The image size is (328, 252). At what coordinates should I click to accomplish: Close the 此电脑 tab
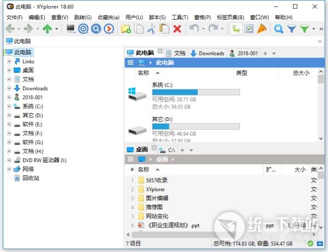(160, 51)
